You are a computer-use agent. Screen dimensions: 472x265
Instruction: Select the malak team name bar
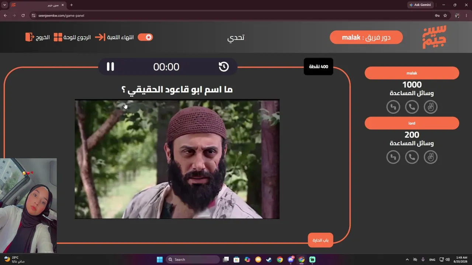tap(412, 73)
